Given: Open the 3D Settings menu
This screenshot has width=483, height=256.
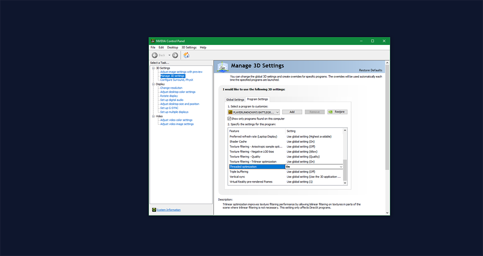Looking at the screenshot, I should 189,47.
